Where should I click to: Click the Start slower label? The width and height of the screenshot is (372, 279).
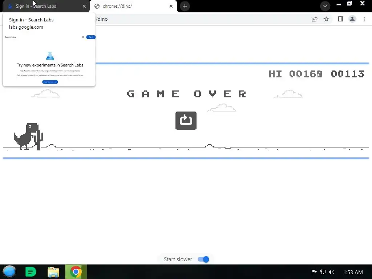point(178,259)
